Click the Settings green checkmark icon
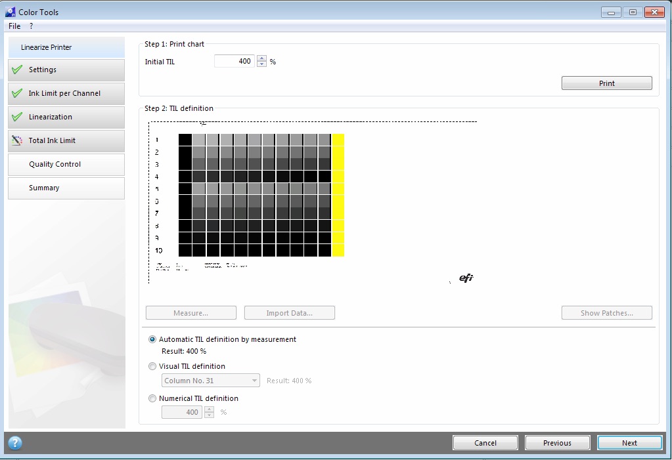Screen dimensions: 672x460 point(17,70)
